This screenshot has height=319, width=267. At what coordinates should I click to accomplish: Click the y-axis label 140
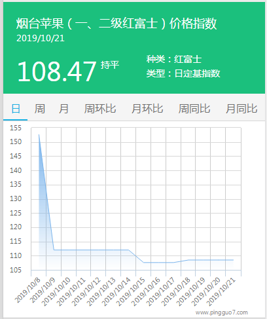[x=16, y=170]
